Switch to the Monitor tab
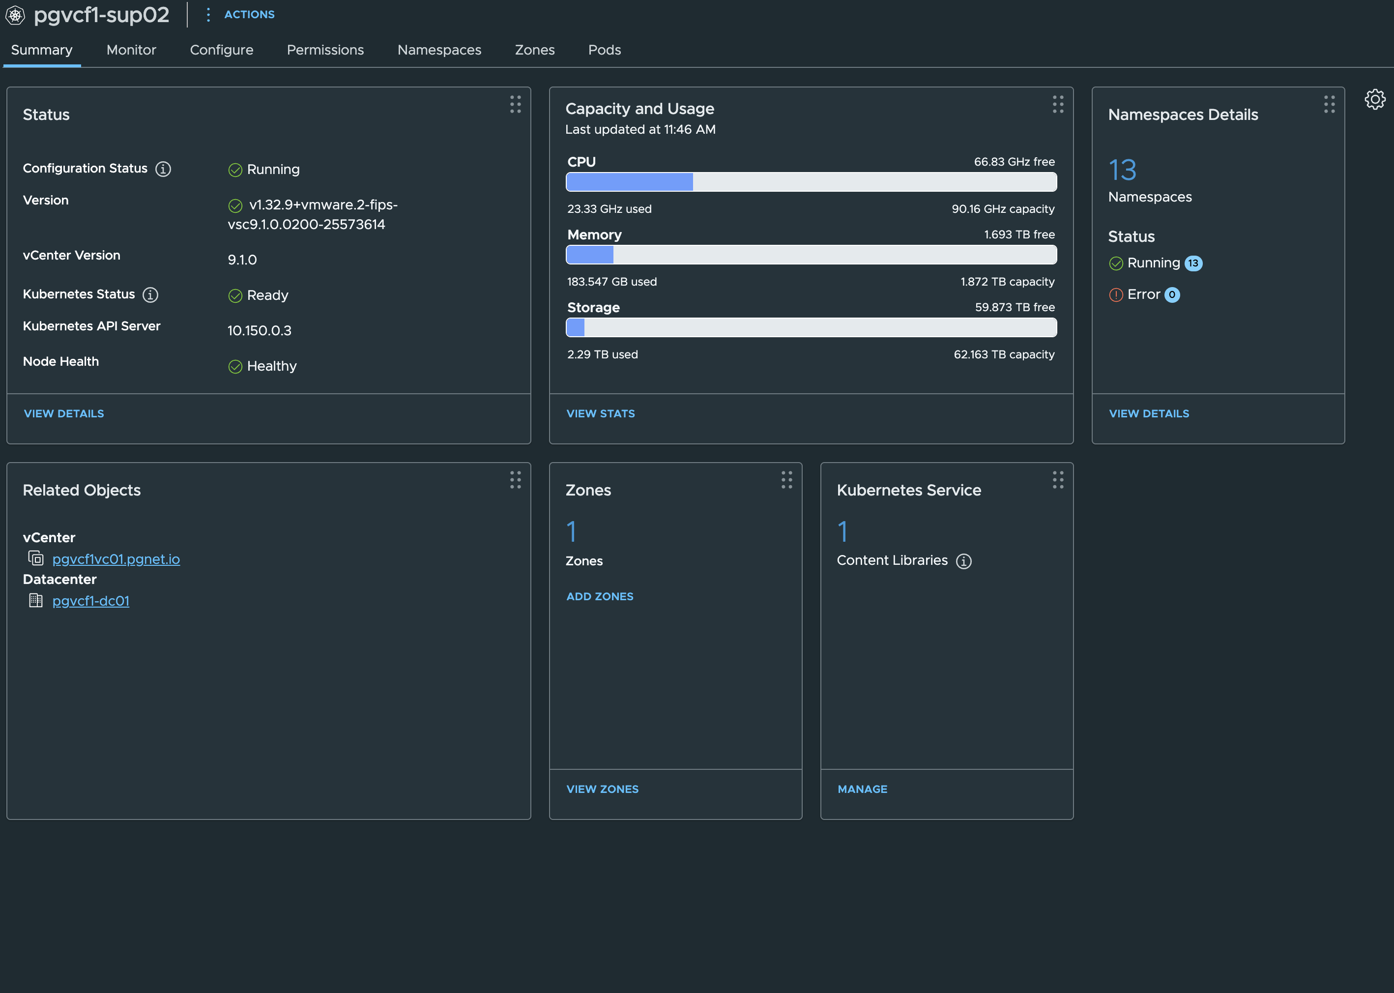The height and width of the screenshot is (993, 1394). (131, 50)
